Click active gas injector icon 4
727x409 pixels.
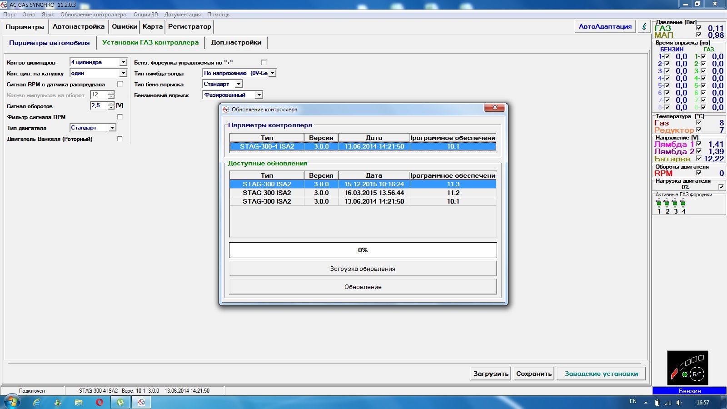(683, 203)
